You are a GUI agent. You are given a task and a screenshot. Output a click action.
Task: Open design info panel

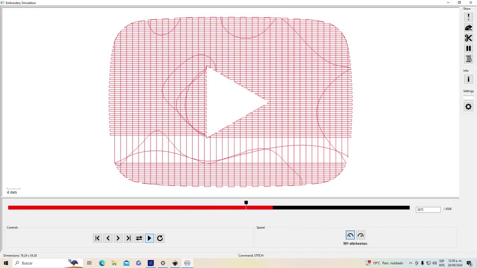pos(468,79)
